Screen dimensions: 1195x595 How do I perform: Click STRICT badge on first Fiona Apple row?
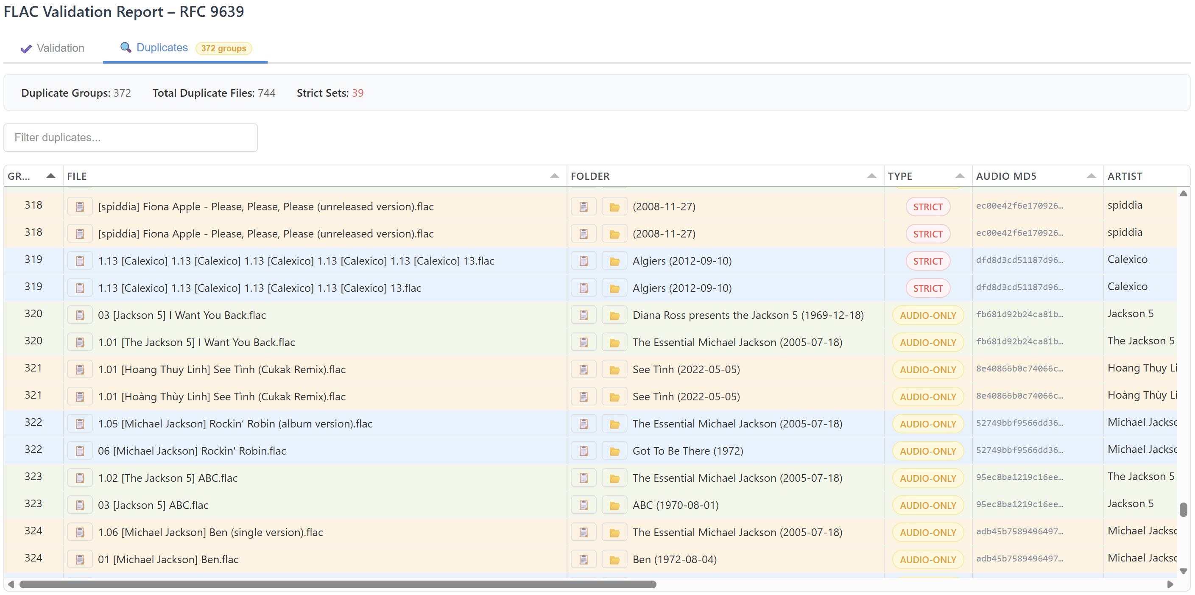coord(928,207)
